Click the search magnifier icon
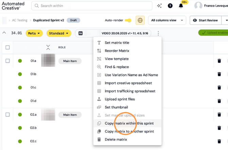 point(37,6)
